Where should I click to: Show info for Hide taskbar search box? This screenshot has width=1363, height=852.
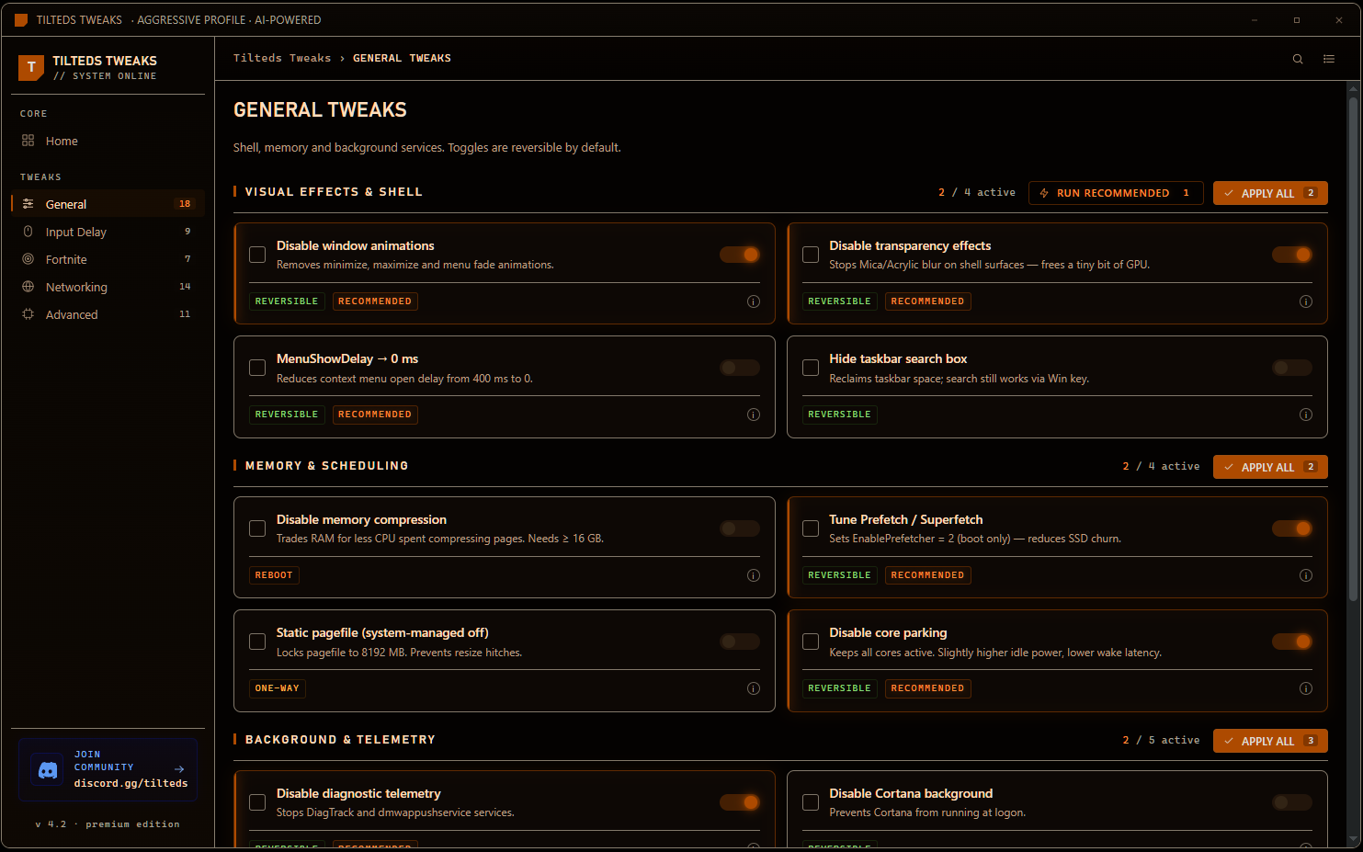[1306, 415]
